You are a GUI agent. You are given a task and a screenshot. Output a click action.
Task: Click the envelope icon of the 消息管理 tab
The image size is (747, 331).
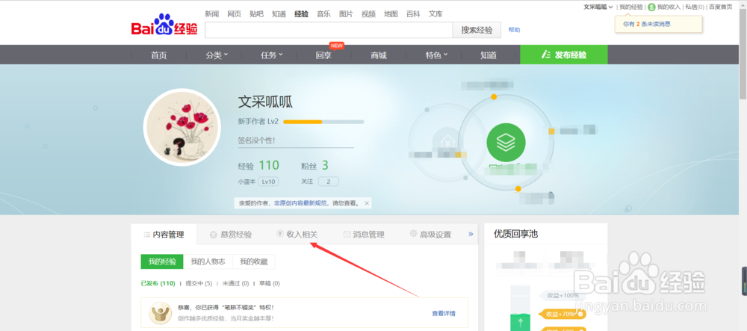(347, 235)
